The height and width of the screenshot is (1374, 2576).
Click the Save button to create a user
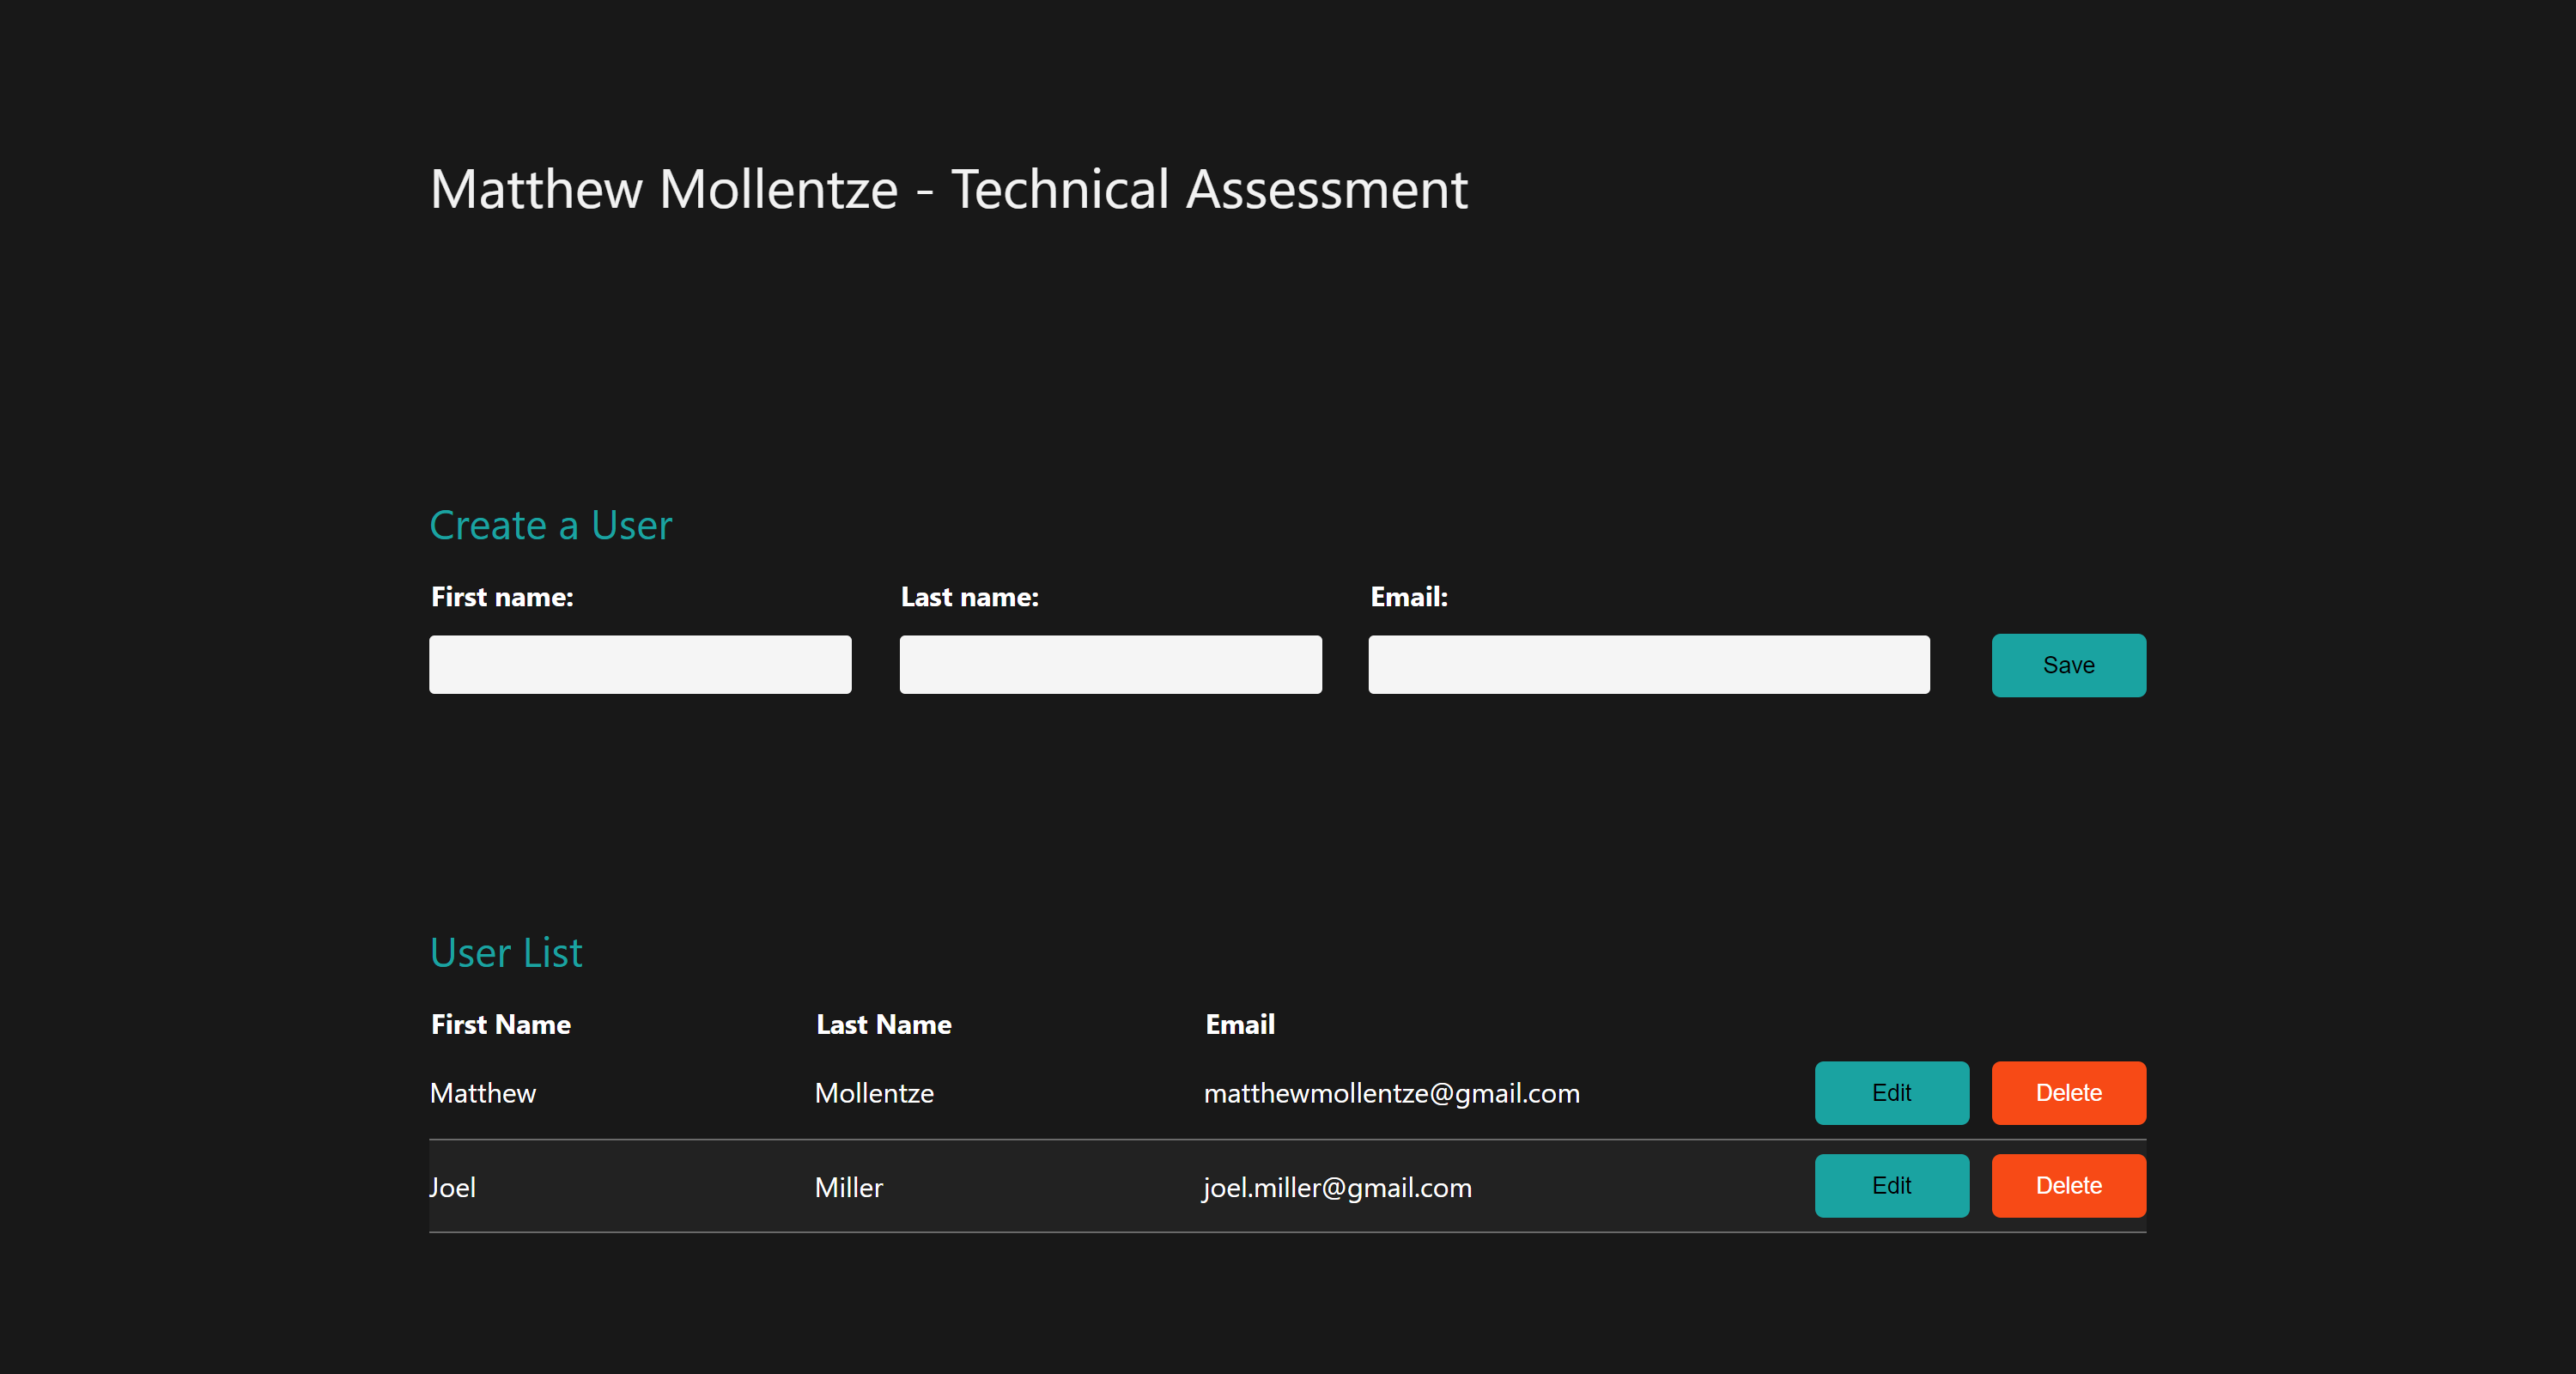coord(2068,665)
